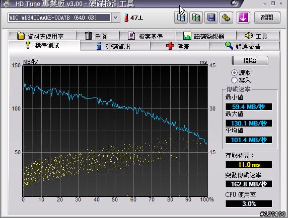Open the options settings icon
Image resolution: width=288 pixels, height=218 pixels.
point(226,18)
